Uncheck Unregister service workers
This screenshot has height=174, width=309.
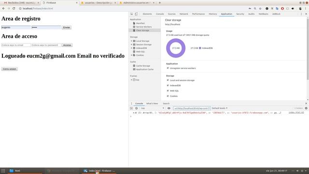point(168,68)
